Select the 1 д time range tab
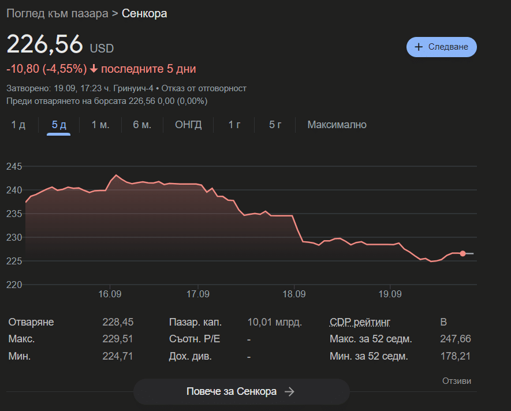Image resolution: width=511 pixels, height=411 pixels. [18, 125]
